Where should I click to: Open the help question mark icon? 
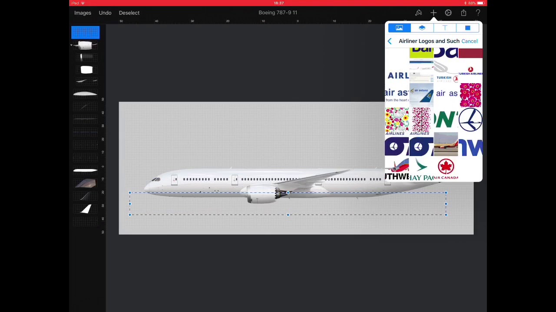tap(478, 13)
